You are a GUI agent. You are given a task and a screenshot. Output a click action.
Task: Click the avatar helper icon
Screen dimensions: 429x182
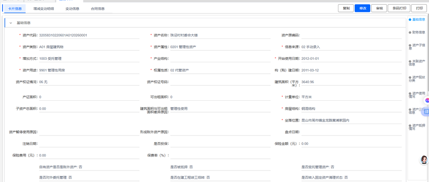click(x=424, y=160)
